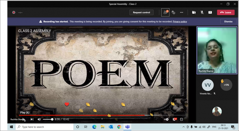
Task: Toggle the autoplay switch in video player
Action: pyautogui.click(x=166, y=119)
